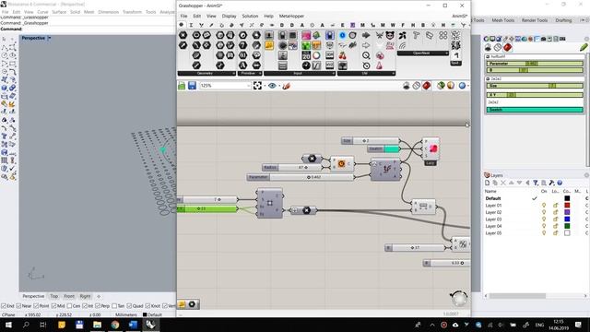The width and height of the screenshot is (590, 332).
Task: Click the colour wheel icon in Input group
Action: point(316,55)
